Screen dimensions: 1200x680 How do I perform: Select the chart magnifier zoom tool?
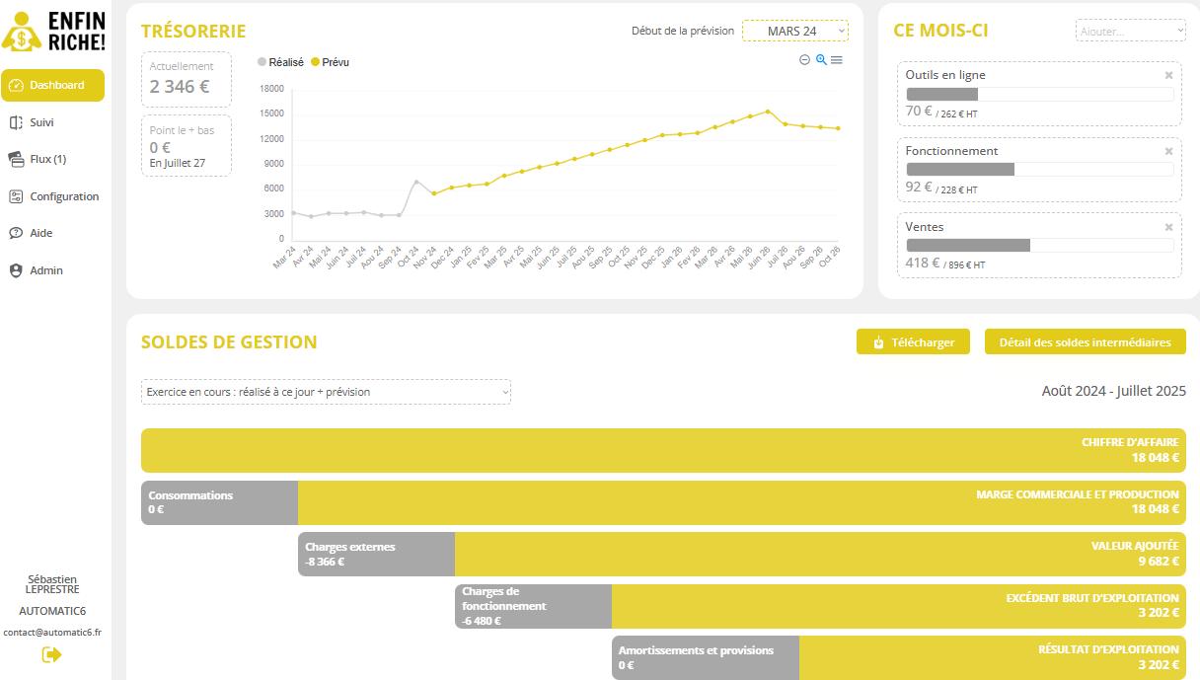click(x=821, y=60)
